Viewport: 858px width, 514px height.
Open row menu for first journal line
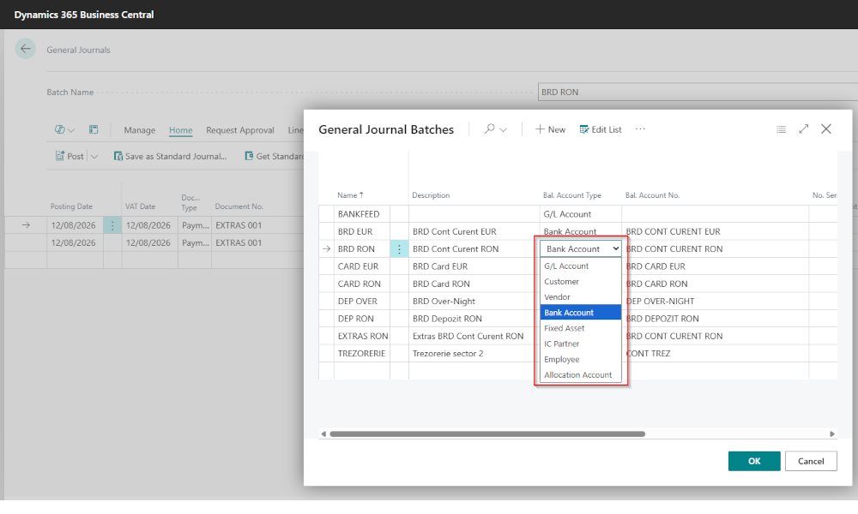pyautogui.click(x=112, y=225)
